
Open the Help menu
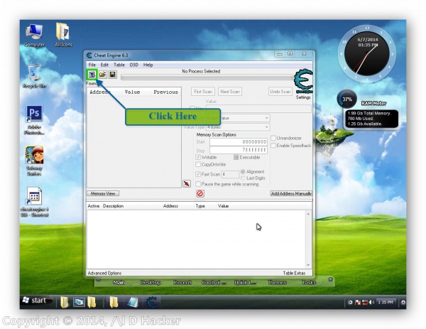[148, 65]
